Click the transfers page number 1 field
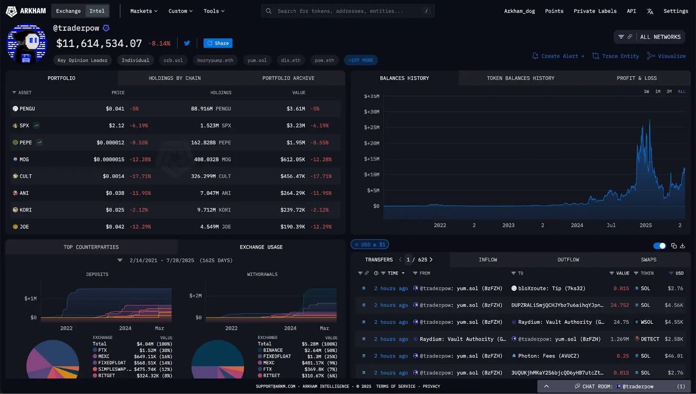Image resolution: width=696 pixels, height=394 pixels. coord(408,259)
